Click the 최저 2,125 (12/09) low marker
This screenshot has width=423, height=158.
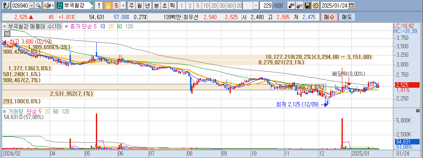pyautogui.click(x=302, y=105)
